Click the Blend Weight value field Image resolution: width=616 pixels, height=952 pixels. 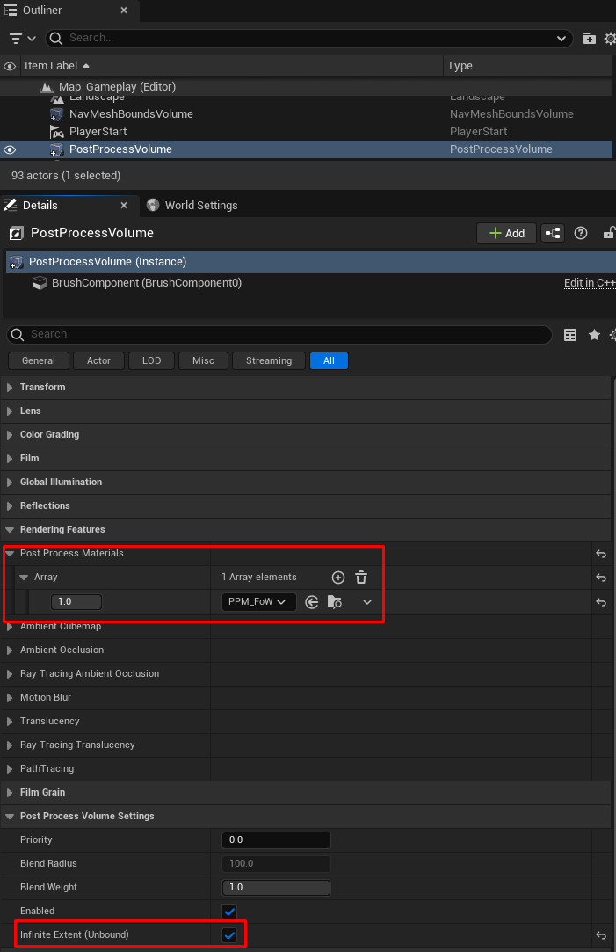click(x=276, y=888)
